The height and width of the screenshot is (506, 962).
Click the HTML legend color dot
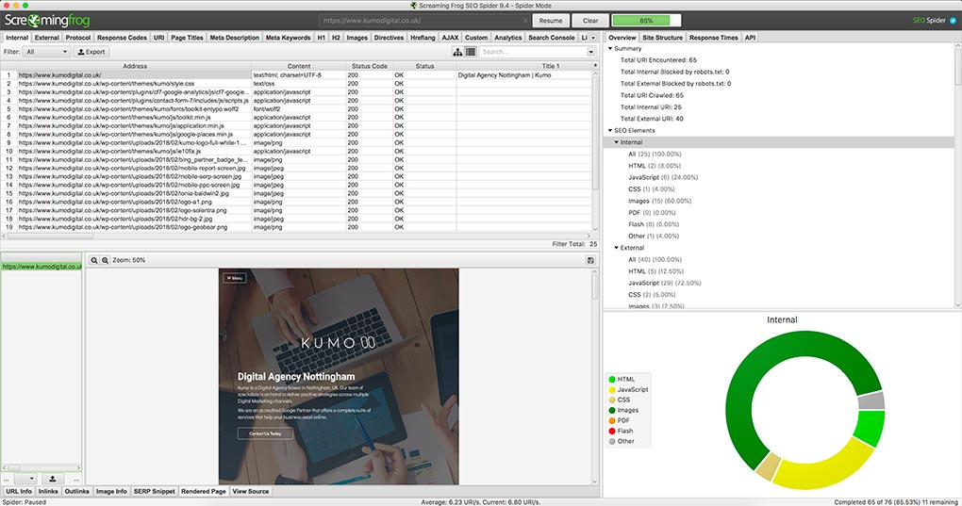(612, 379)
